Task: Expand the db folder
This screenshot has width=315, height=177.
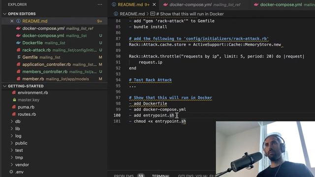Action: 12,121
